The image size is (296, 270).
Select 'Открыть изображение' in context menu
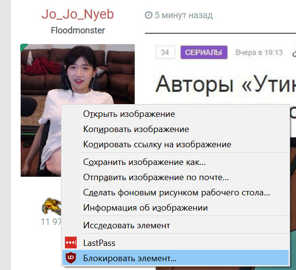coord(176,114)
